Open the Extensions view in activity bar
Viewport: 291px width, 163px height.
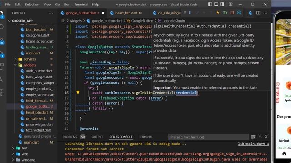point(2,66)
